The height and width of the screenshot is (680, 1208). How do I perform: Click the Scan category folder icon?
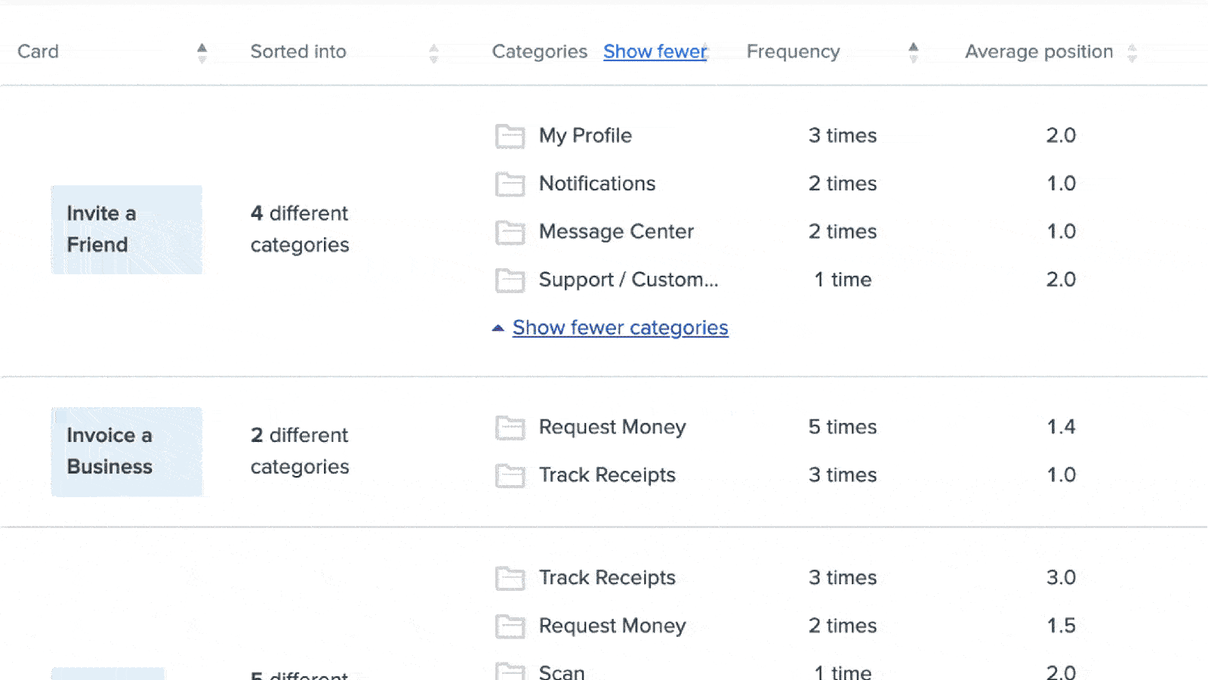pyautogui.click(x=510, y=671)
